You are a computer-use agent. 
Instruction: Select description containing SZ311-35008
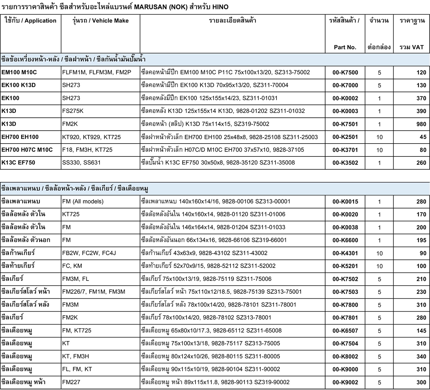pos(218,162)
